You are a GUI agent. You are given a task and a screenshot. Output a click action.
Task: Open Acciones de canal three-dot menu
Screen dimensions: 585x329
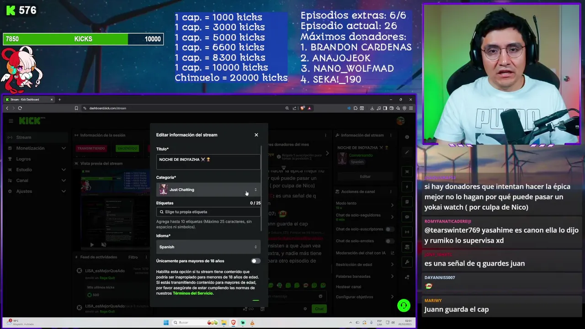coord(391,192)
